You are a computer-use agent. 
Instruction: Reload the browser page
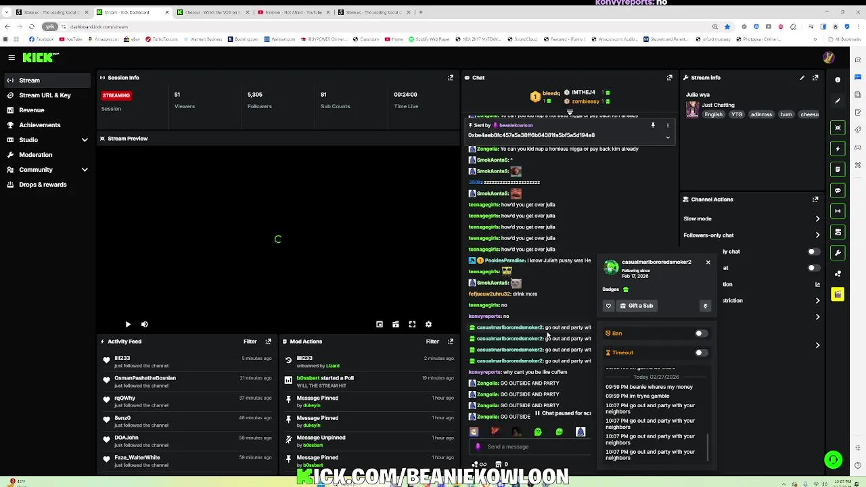click(31, 26)
